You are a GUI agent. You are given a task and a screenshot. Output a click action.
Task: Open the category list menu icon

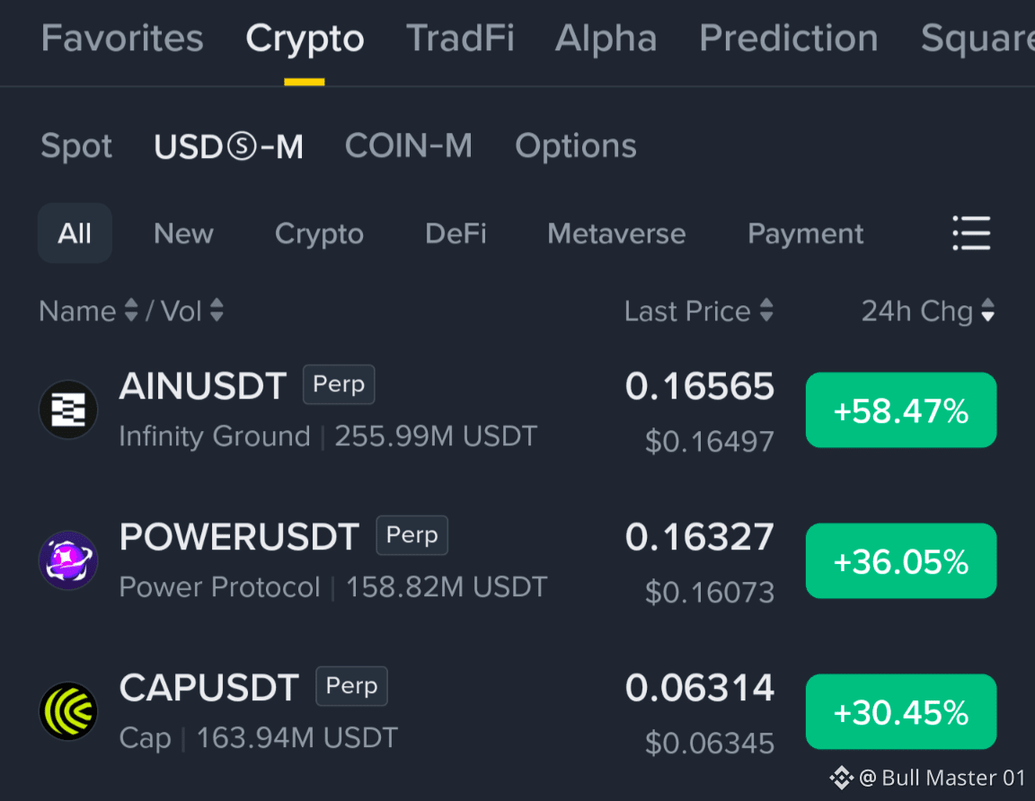point(971,233)
